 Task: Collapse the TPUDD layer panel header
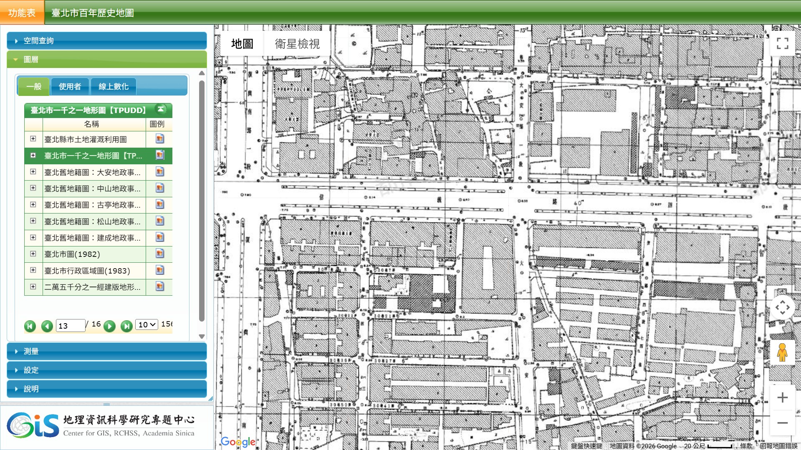pyautogui.click(x=161, y=109)
